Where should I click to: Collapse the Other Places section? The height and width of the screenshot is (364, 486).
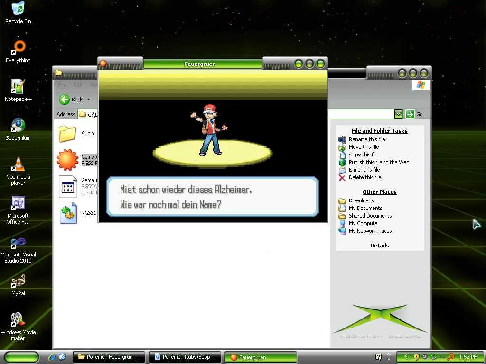(379, 192)
